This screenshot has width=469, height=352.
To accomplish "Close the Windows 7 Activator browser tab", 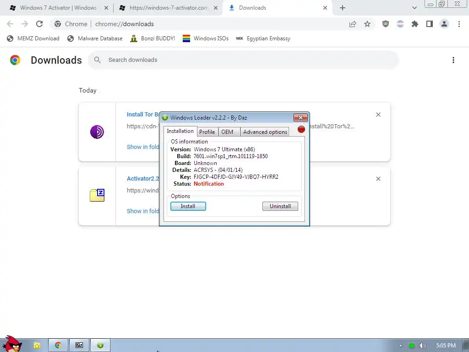I will point(106,8).
